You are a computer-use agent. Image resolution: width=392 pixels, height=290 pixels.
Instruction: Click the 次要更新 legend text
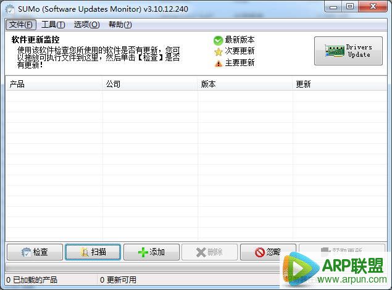tap(240, 51)
